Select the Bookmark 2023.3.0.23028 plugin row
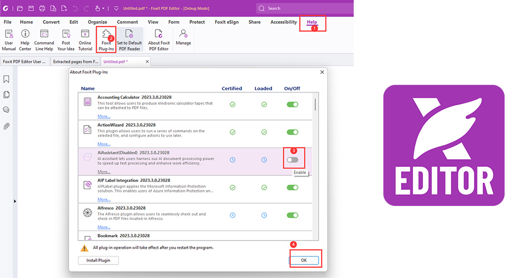532x278 pixels. click(195, 236)
